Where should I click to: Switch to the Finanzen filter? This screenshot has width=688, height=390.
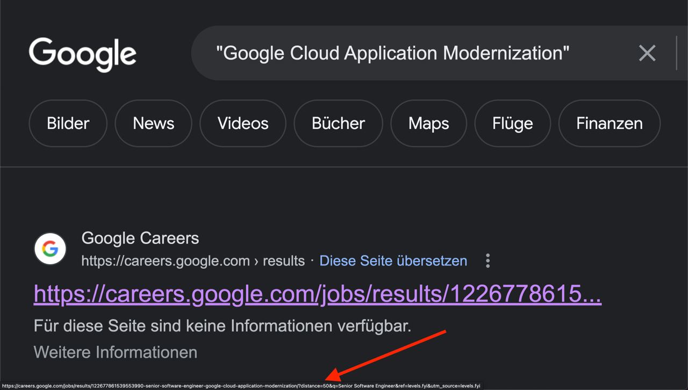[x=610, y=124]
